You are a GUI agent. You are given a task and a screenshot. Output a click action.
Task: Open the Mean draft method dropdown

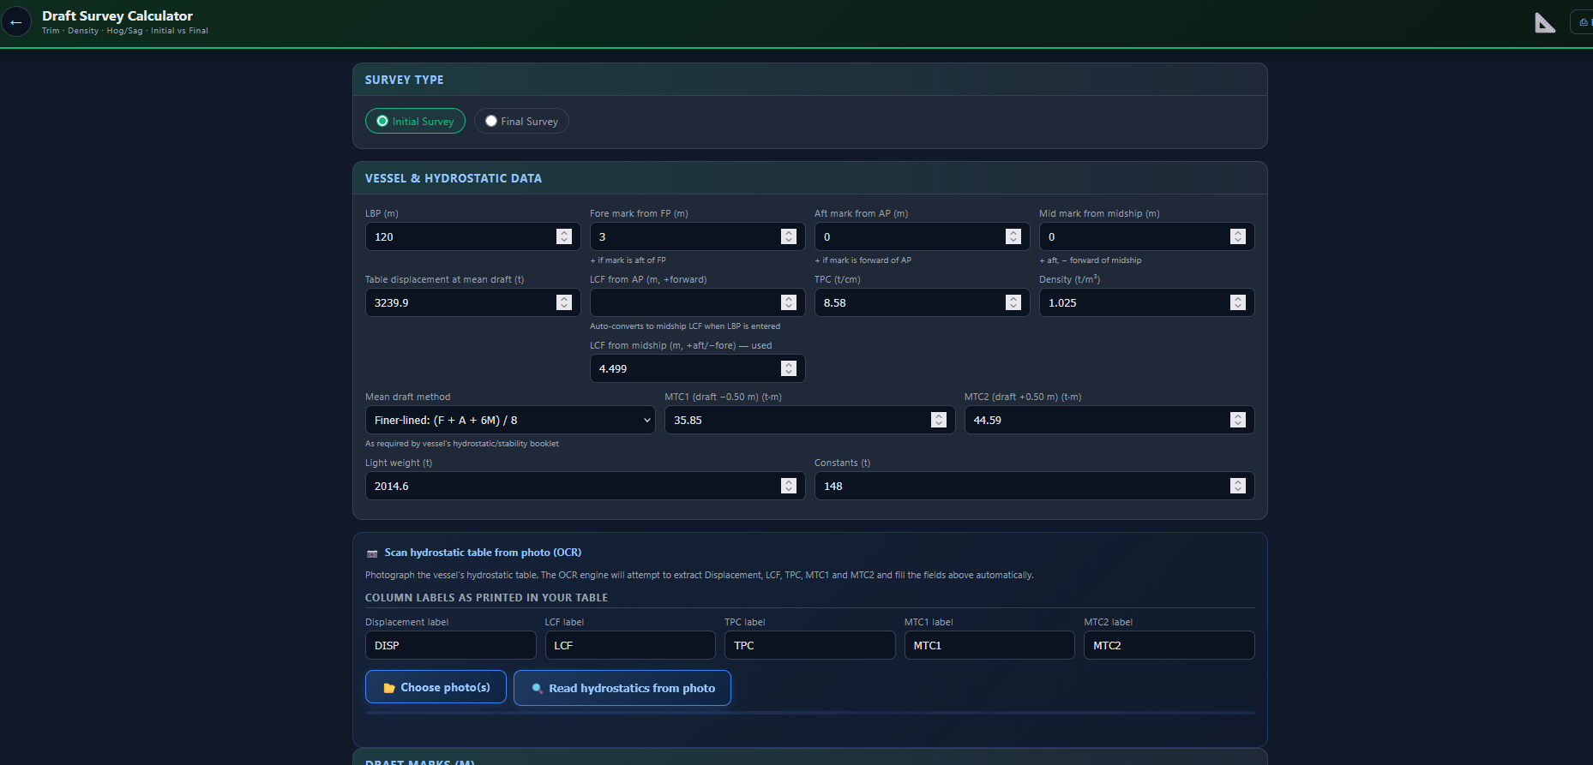pos(510,420)
